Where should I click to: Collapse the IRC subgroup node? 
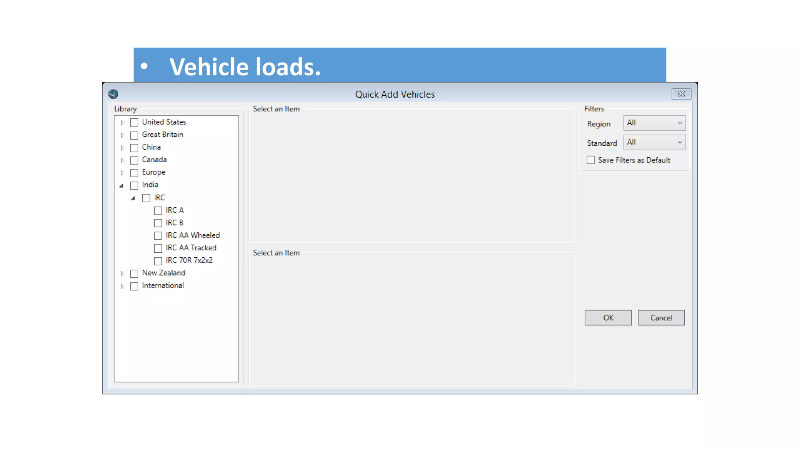click(x=133, y=198)
